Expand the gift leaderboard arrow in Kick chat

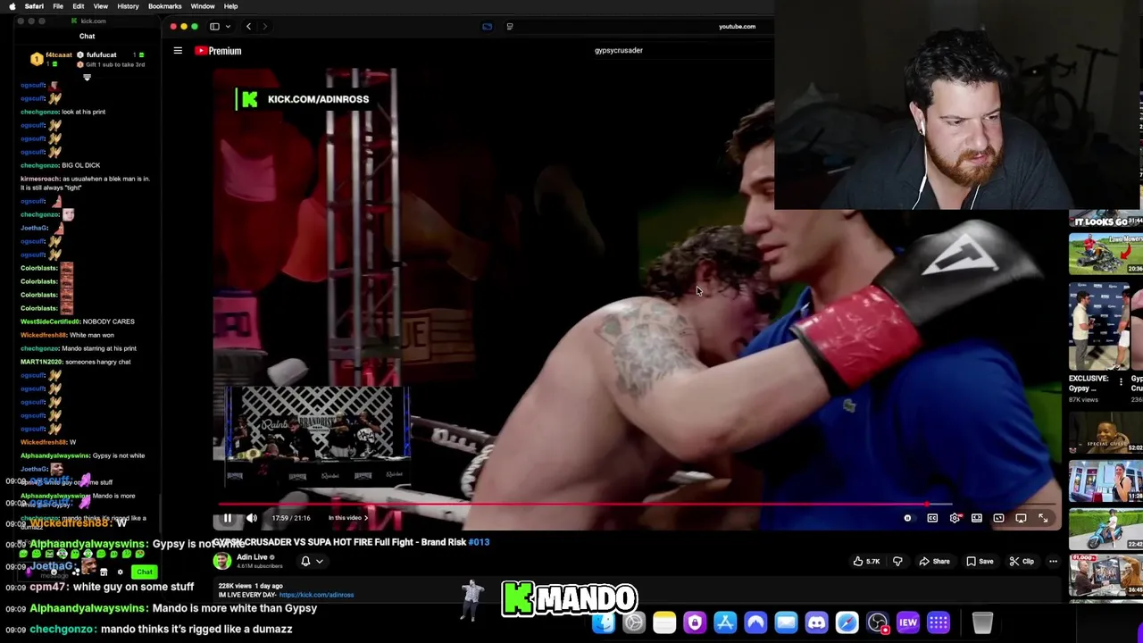point(87,78)
